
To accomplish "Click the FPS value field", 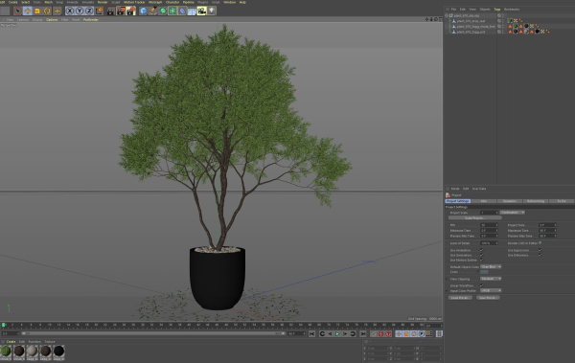I will pyautogui.click(x=489, y=225).
